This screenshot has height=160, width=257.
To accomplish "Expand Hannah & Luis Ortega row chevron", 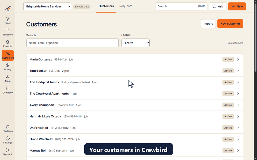I will pyautogui.click(x=238, y=117).
